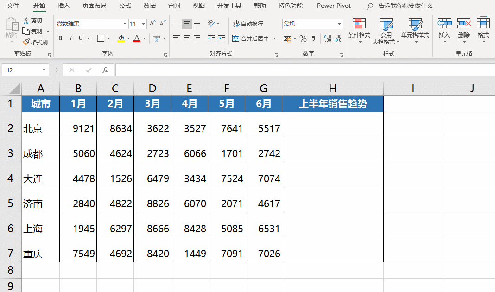Image resolution: width=495 pixels, height=292 pixels.
Task: Click the Format cells (格式) icon
Action: coord(483,23)
